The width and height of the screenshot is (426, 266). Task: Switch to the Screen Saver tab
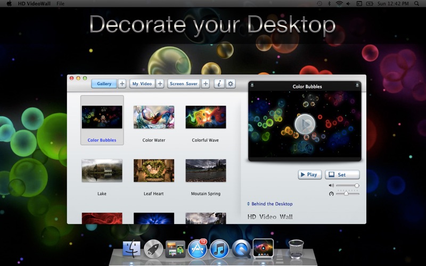pyautogui.click(x=184, y=84)
